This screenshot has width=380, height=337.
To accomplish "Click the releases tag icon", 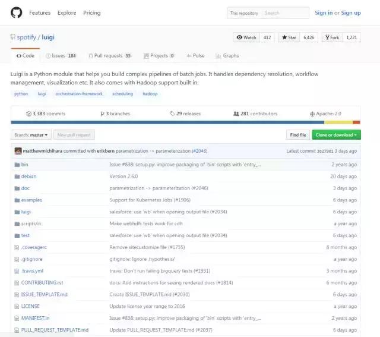I will pos(172,114).
